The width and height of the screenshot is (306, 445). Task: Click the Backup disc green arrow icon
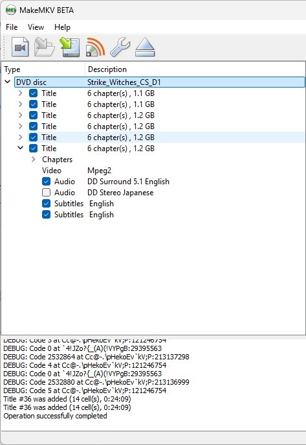coord(70,47)
